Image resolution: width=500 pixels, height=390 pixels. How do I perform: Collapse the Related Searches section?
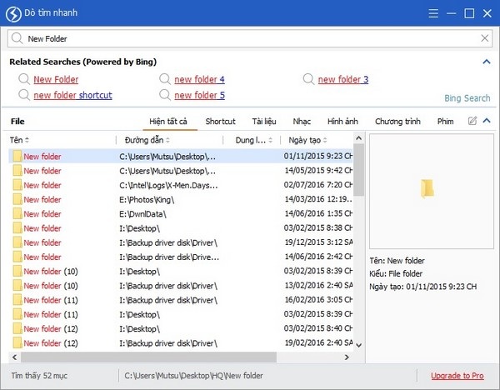[x=487, y=62]
